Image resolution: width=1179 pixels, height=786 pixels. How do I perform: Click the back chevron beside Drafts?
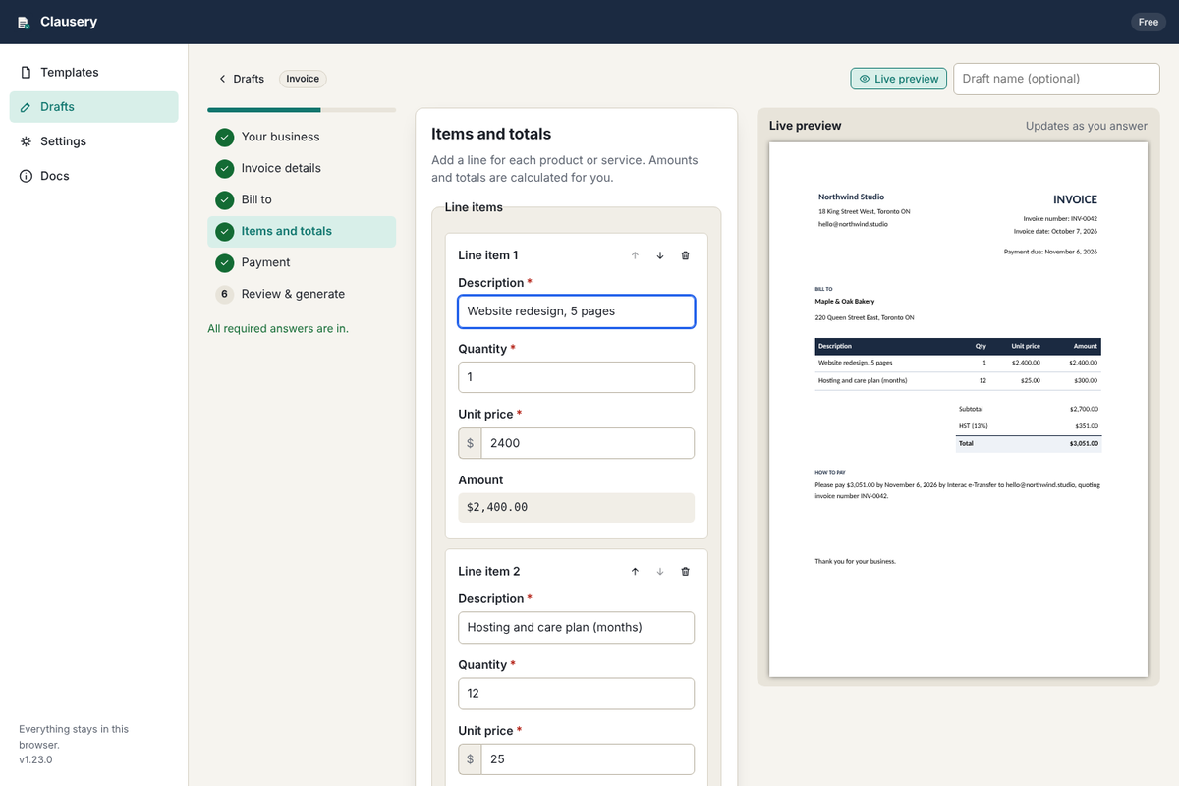point(222,79)
